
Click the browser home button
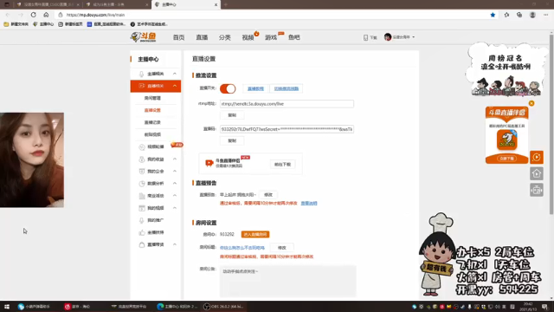(46, 15)
